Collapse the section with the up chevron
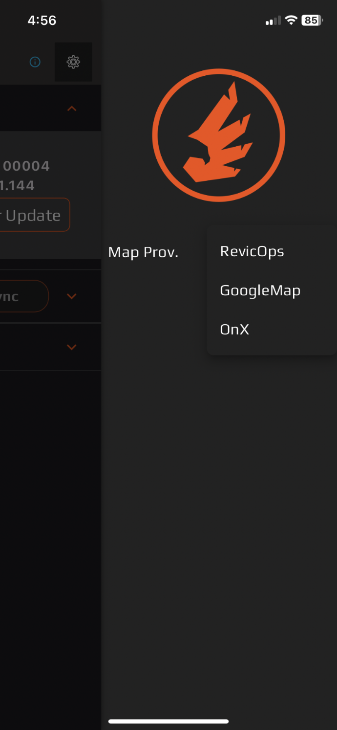 (x=72, y=109)
